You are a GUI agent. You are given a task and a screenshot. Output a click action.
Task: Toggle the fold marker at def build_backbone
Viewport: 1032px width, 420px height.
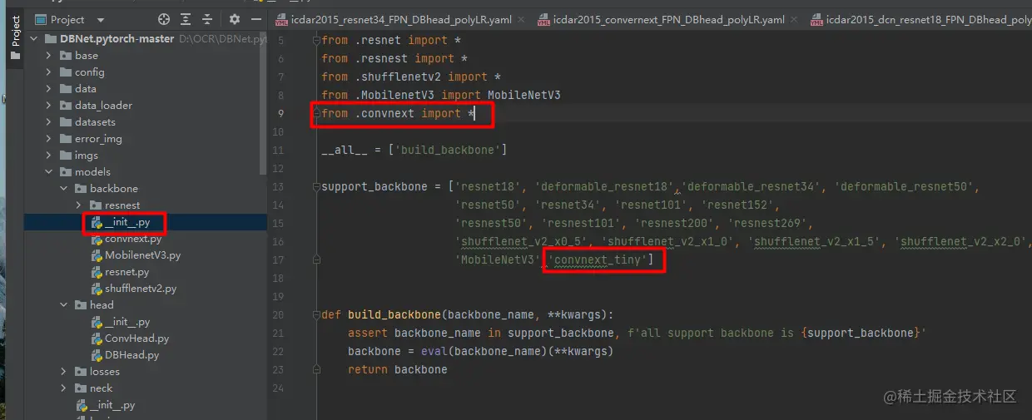(x=316, y=314)
